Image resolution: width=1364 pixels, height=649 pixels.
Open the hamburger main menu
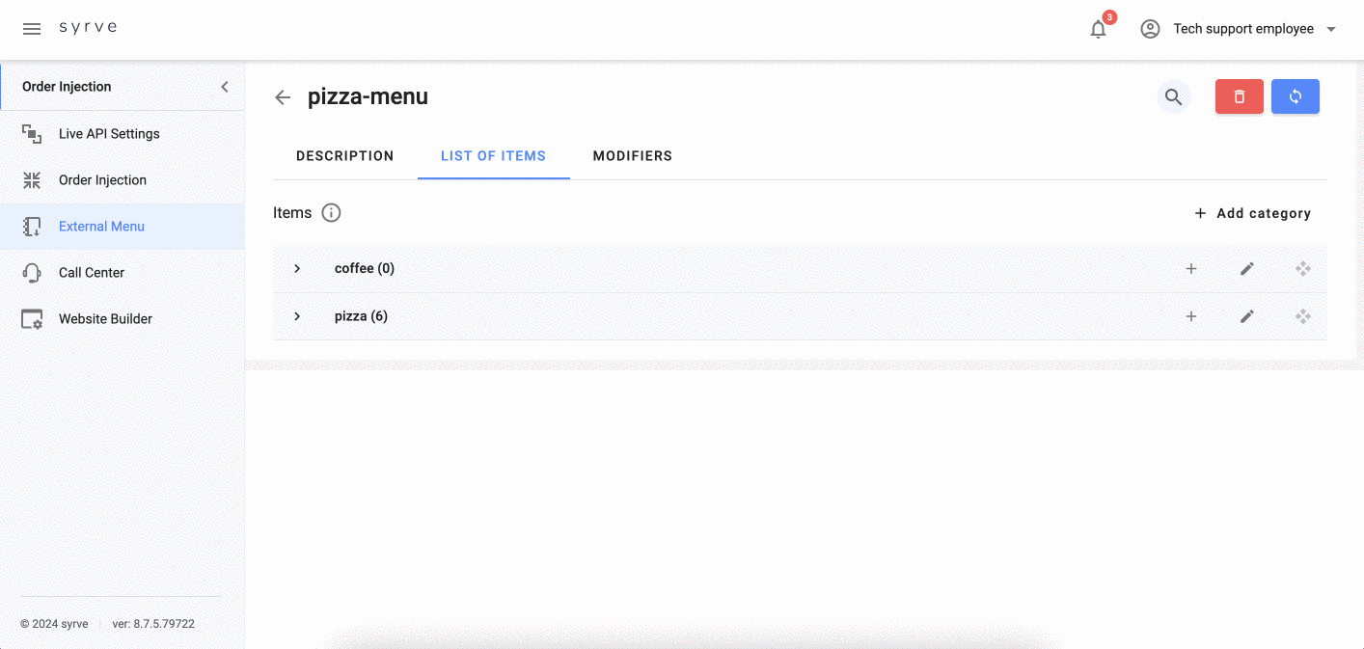click(x=32, y=29)
